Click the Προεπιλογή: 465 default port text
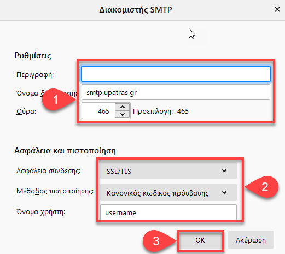 (x=161, y=111)
